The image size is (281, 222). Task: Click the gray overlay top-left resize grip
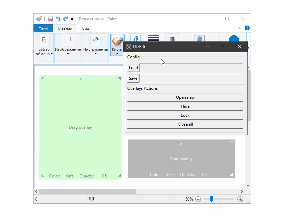pos(131,143)
